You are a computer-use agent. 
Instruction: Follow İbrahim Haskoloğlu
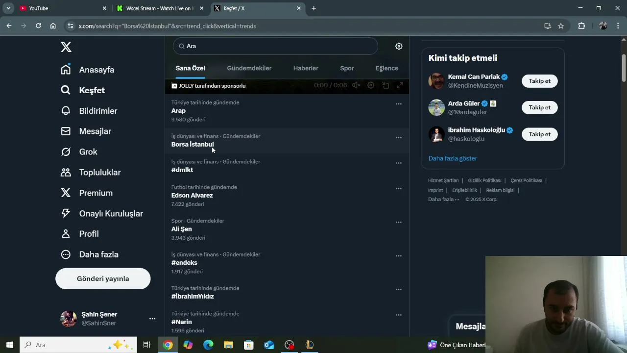tap(539, 134)
